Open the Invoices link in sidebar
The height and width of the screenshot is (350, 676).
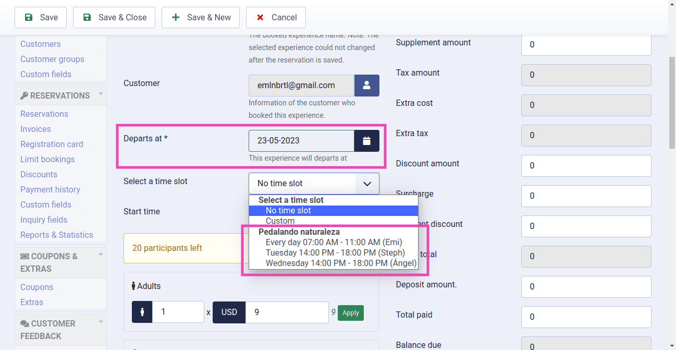point(35,129)
